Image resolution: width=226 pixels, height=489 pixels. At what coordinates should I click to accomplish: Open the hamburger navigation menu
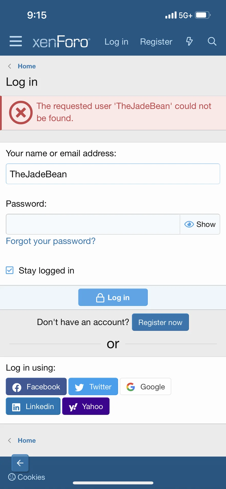pyautogui.click(x=16, y=41)
